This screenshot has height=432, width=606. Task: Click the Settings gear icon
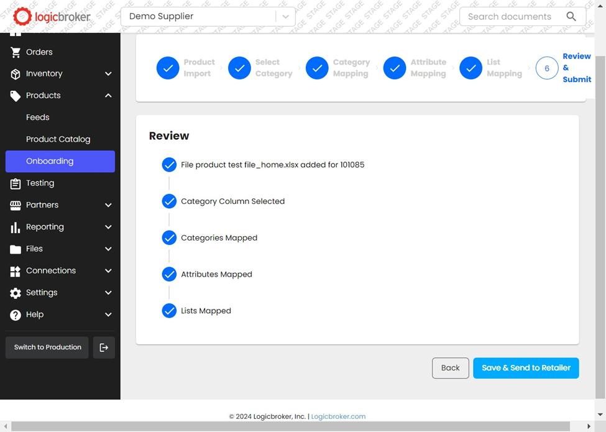16,293
